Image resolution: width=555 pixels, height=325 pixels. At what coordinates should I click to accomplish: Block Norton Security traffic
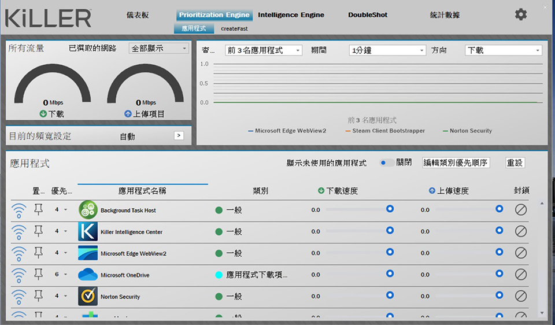pos(521,296)
